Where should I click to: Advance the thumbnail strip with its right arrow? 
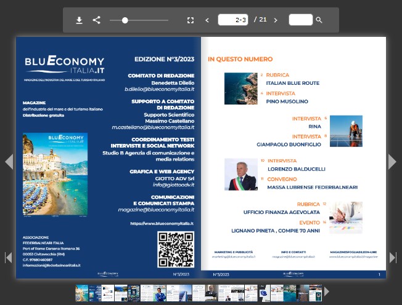pyautogui.click(x=327, y=291)
